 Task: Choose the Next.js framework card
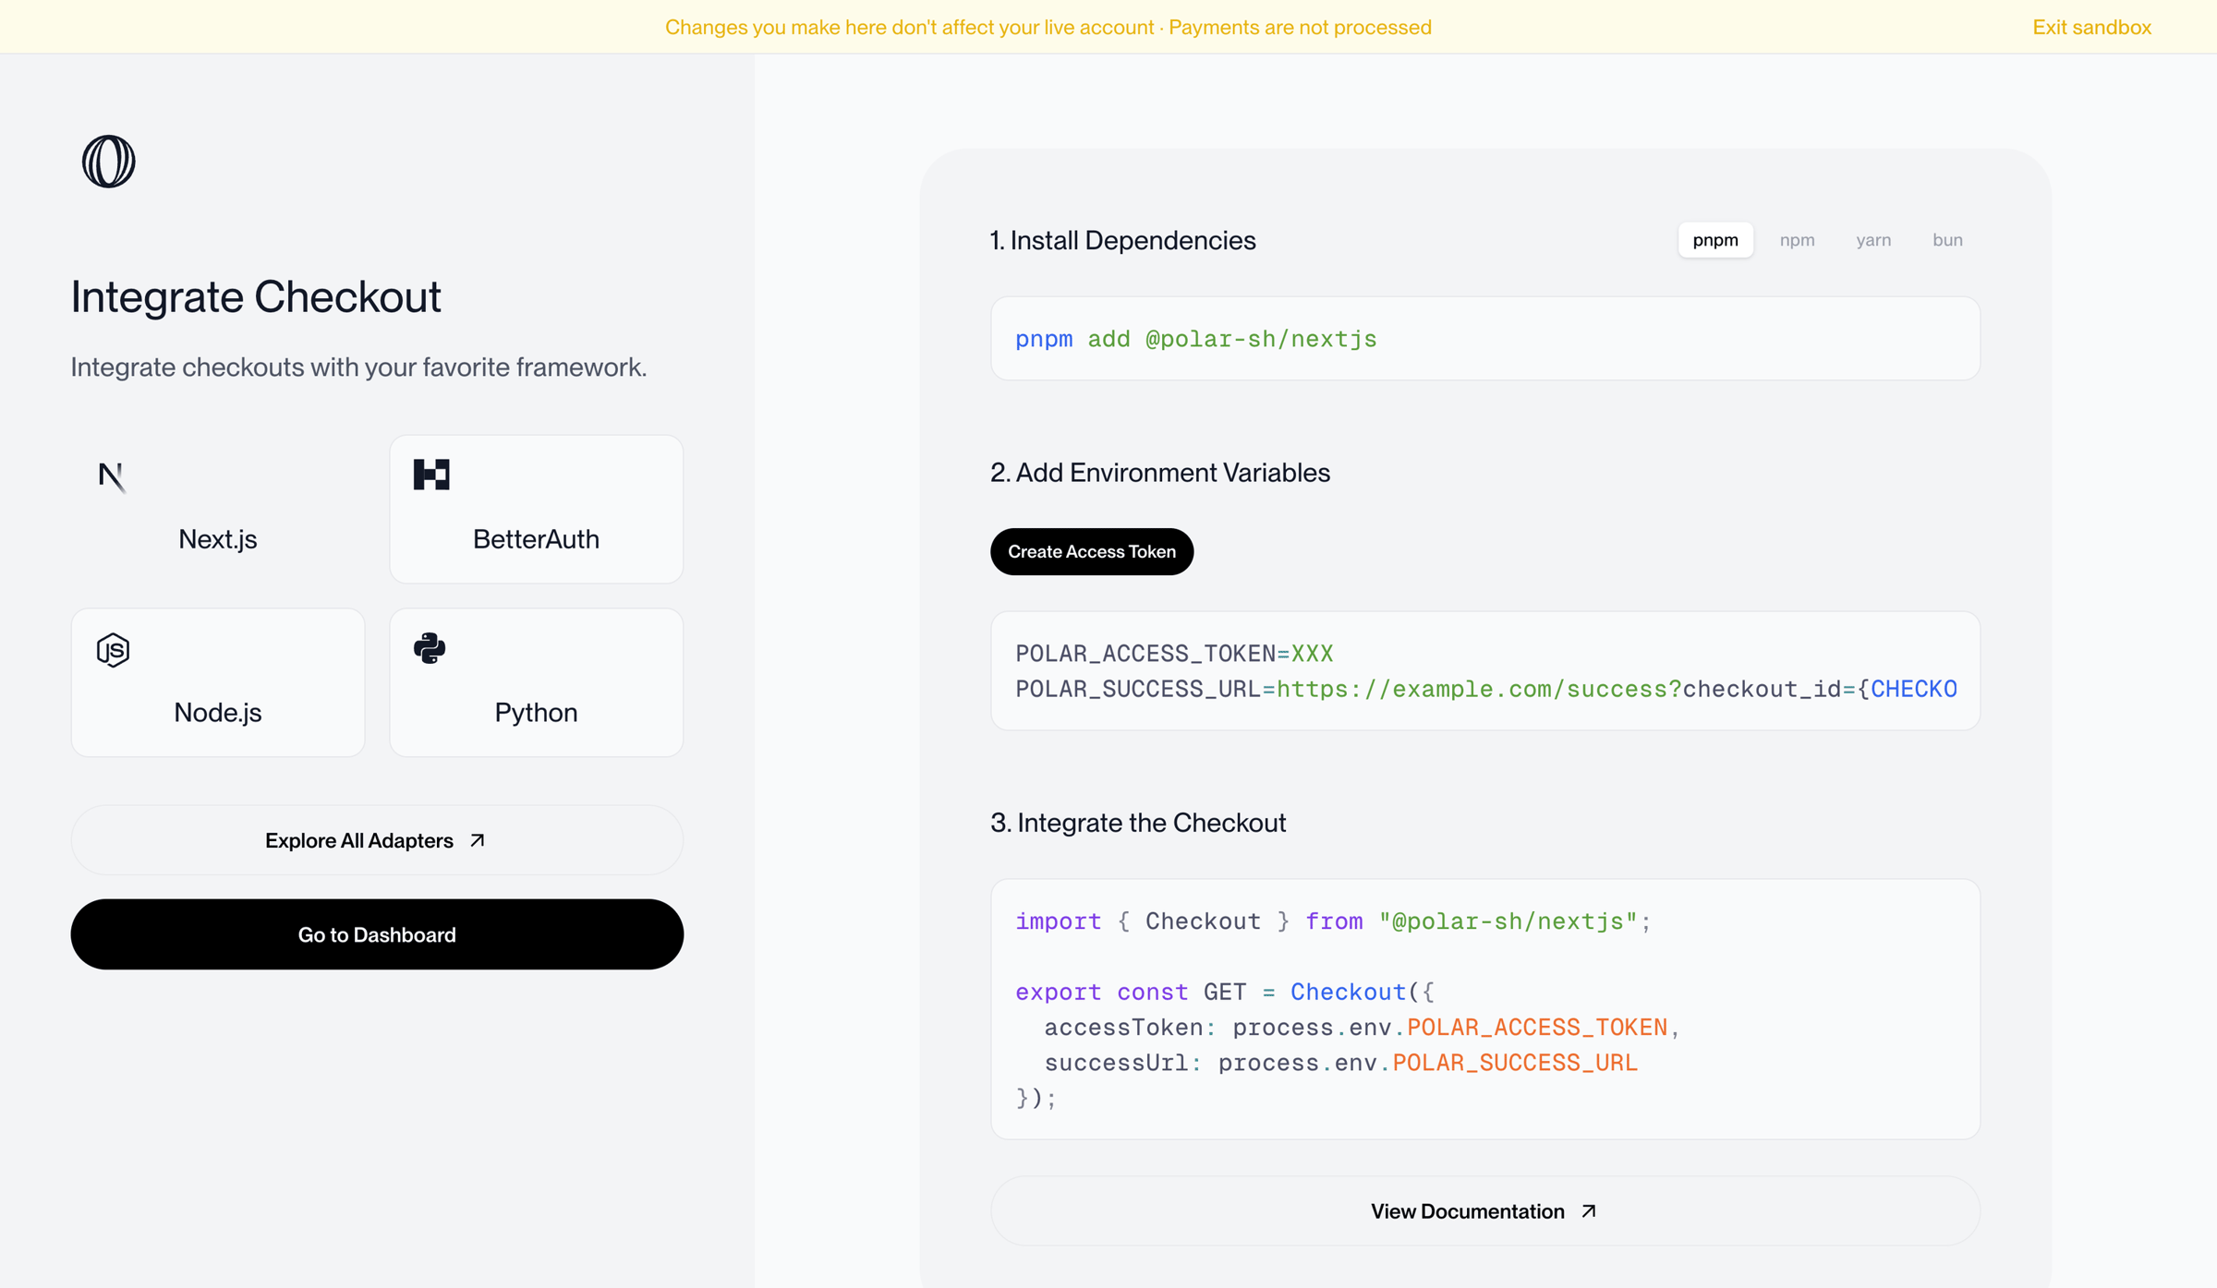point(218,509)
